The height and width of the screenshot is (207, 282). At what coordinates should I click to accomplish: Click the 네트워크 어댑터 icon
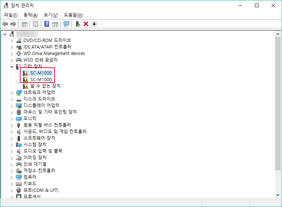[19, 93]
